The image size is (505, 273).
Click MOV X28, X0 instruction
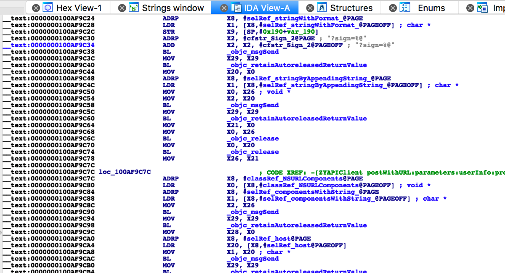tap(209, 232)
